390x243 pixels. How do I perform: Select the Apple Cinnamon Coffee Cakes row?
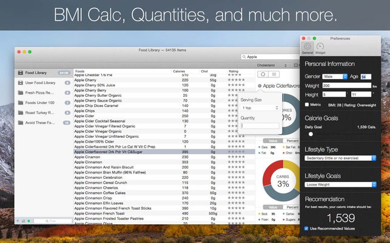point(164,193)
